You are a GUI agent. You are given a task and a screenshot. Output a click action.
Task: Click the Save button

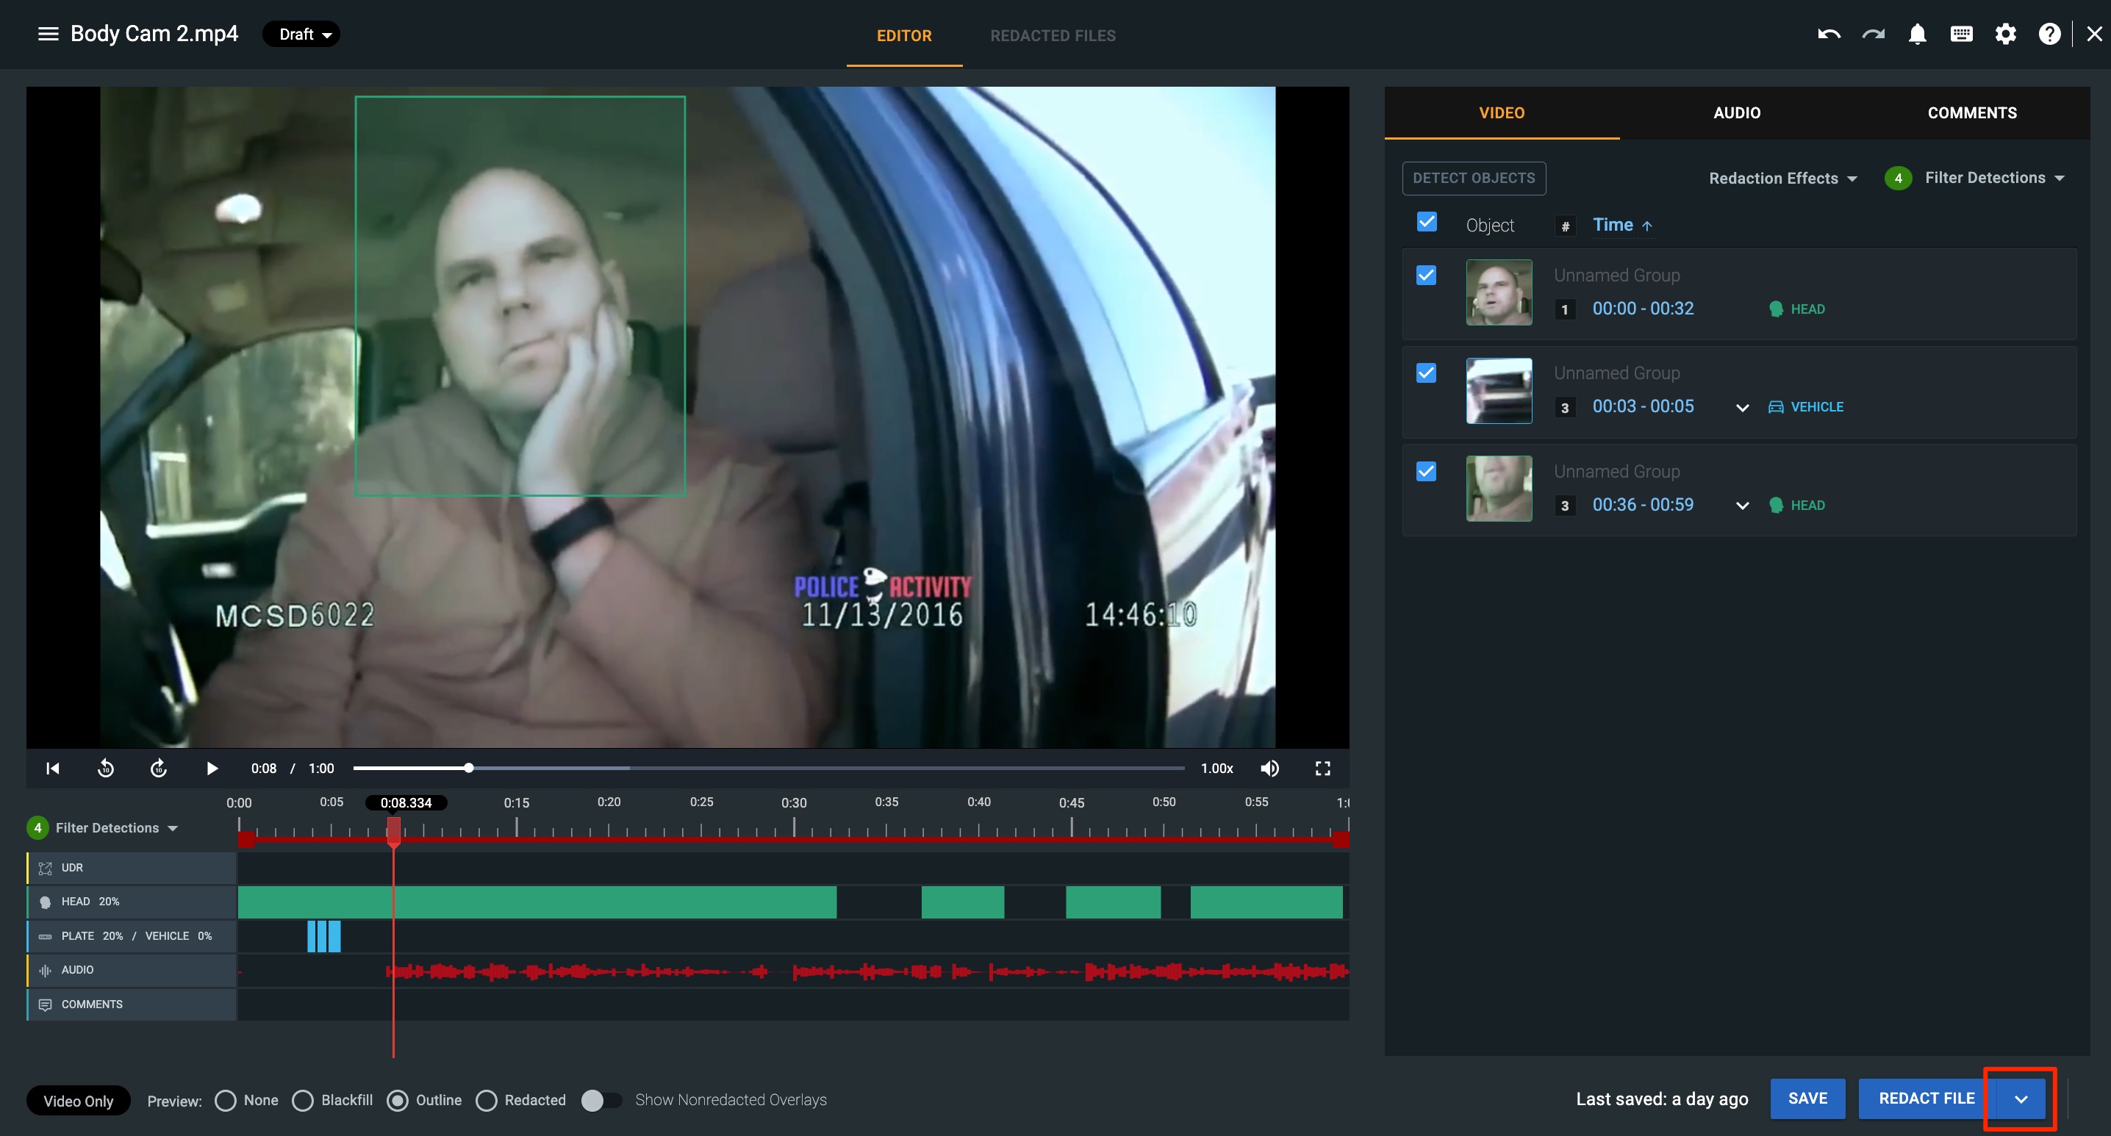[x=1807, y=1099]
